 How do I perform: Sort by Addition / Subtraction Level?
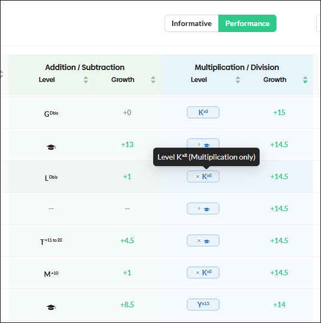click(x=86, y=80)
